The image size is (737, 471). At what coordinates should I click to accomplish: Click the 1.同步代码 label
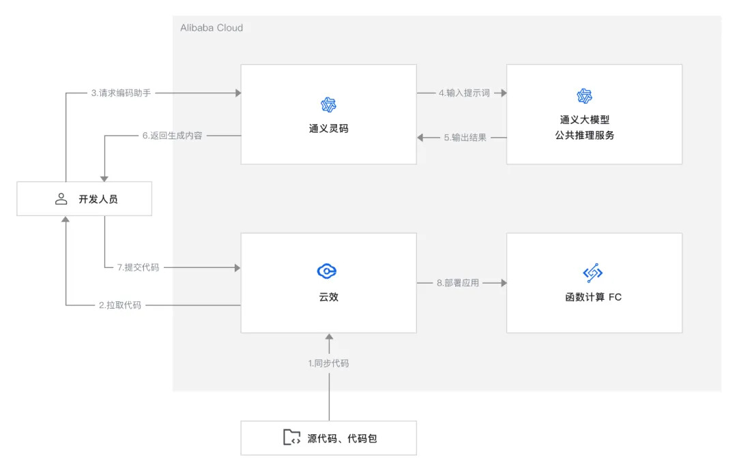(x=328, y=363)
